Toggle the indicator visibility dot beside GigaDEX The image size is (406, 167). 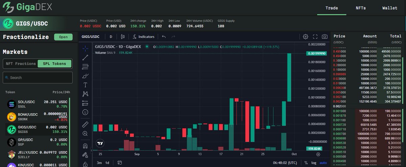coord(147,47)
